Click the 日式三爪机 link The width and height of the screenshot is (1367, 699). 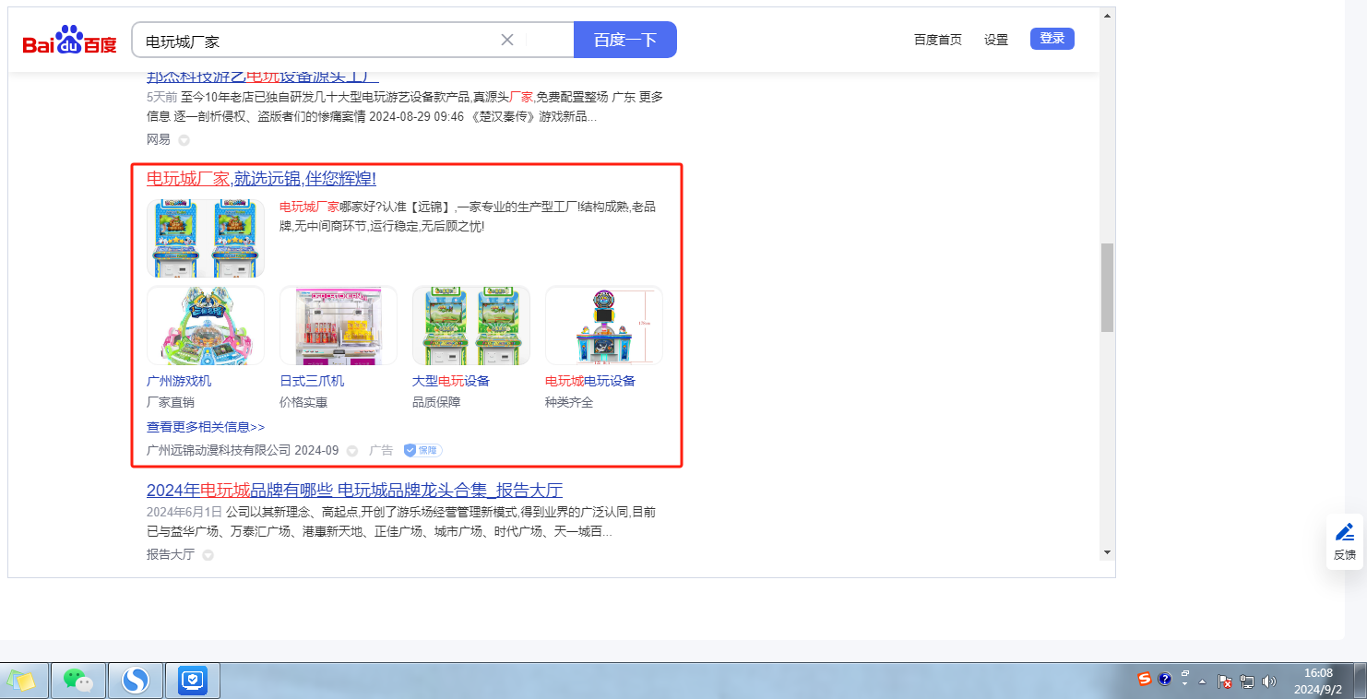[x=312, y=381]
